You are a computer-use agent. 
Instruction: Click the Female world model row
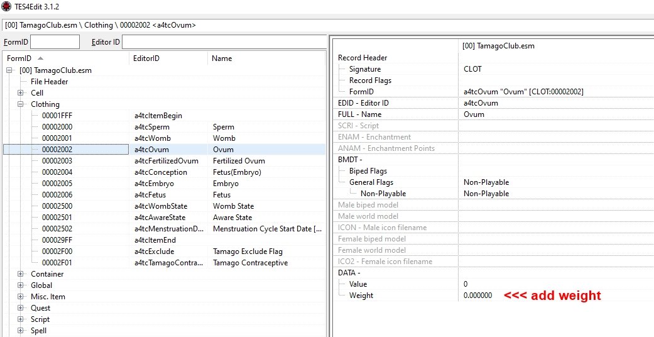pyautogui.click(x=493, y=250)
